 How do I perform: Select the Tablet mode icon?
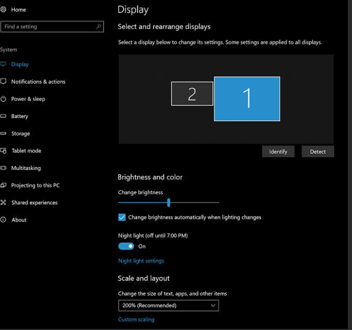[3, 151]
